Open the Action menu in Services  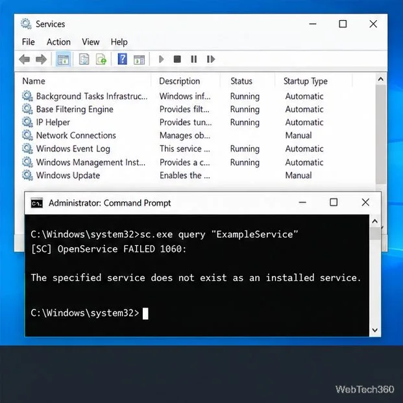click(58, 42)
